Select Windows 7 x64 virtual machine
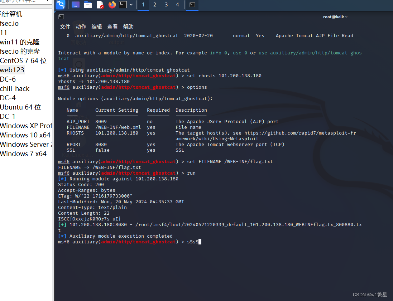 point(23,154)
